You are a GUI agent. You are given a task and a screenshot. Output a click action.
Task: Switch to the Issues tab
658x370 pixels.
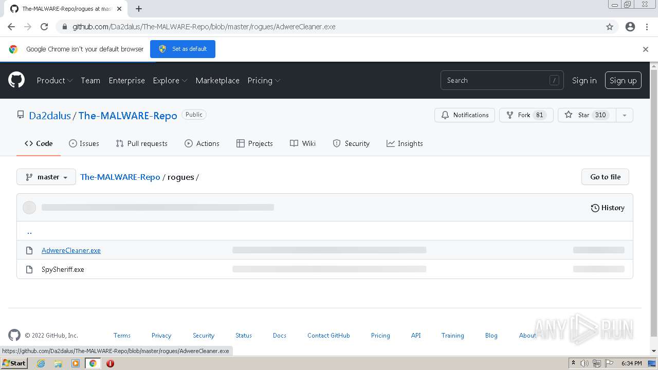[84, 143]
